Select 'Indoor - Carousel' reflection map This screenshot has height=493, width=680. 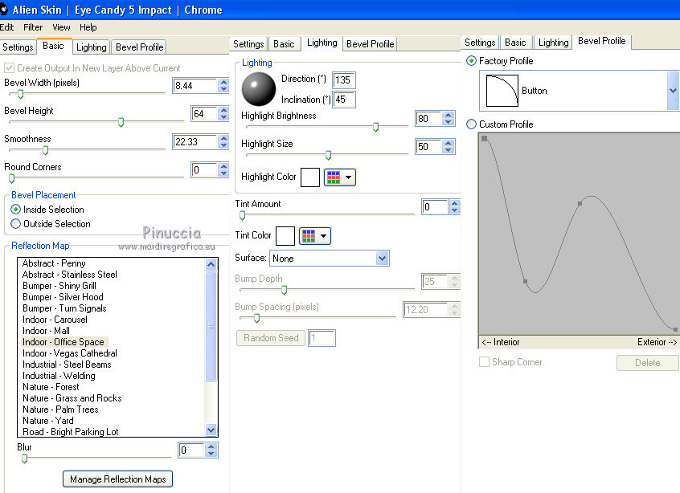point(55,320)
